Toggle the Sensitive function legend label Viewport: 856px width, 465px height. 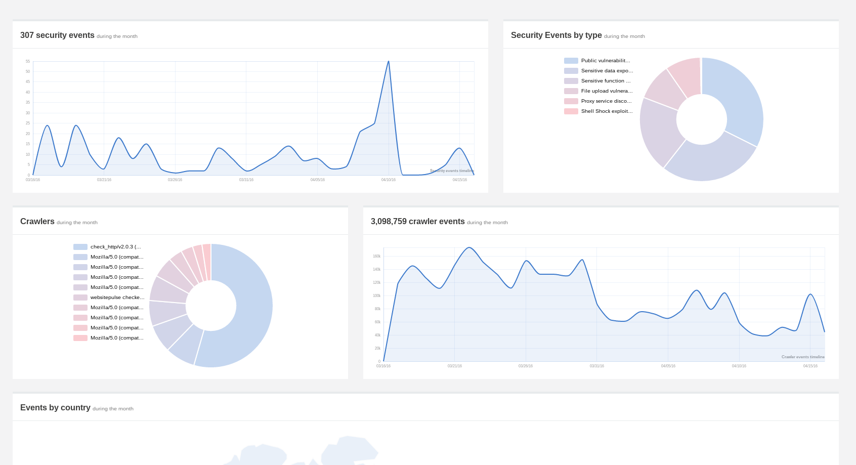606,81
